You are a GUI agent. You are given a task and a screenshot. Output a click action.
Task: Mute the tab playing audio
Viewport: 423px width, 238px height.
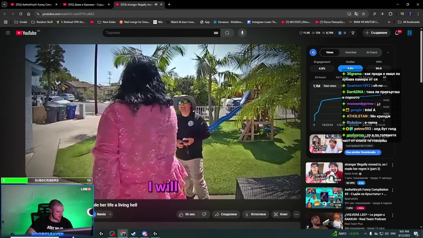(156, 5)
